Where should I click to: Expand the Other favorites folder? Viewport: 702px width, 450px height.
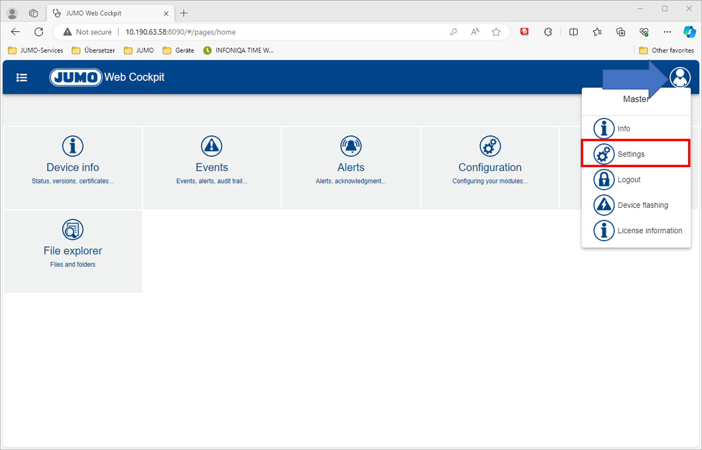click(x=667, y=50)
